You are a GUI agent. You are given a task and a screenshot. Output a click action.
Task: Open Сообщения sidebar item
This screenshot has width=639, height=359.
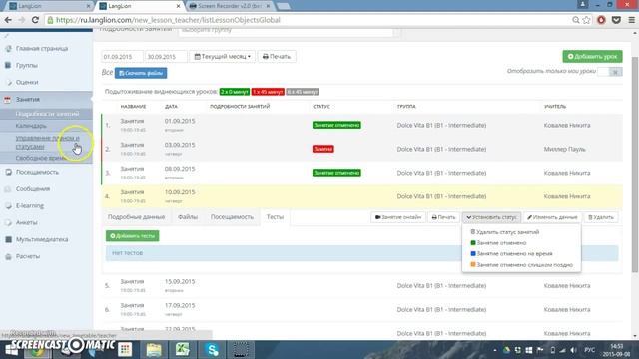[x=33, y=188]
